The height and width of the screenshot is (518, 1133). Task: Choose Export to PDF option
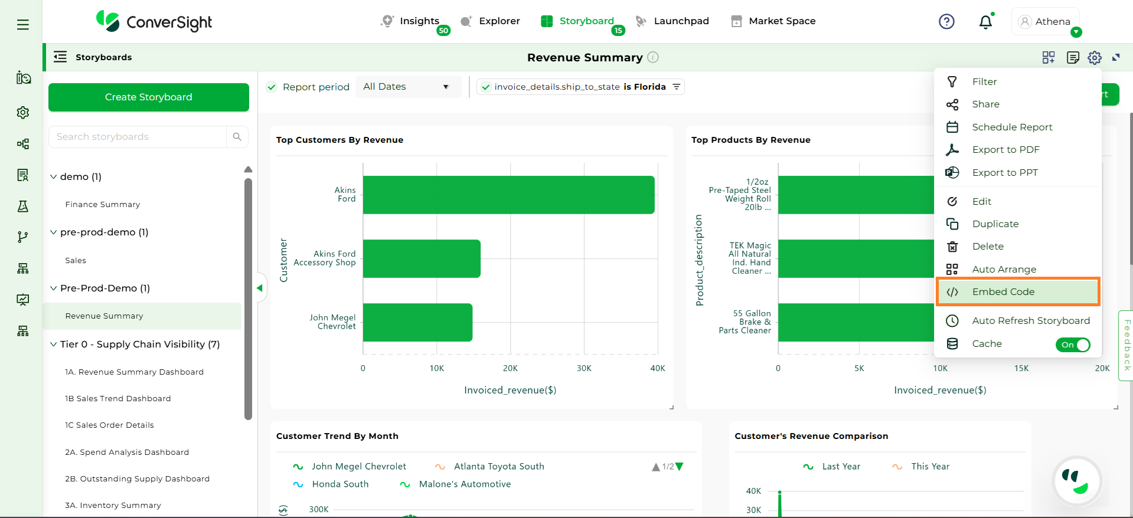(x=1005, y=150)
